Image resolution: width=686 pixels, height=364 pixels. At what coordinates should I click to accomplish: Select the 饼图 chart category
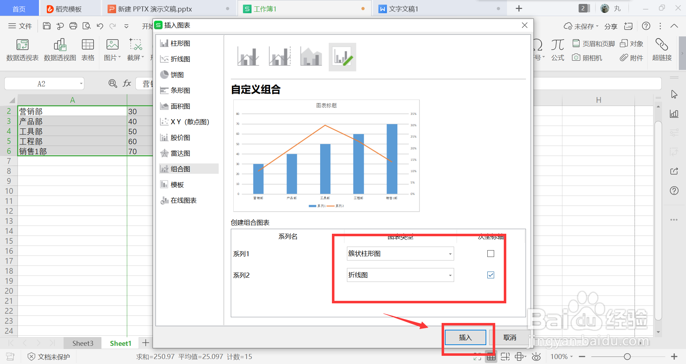click(189, 75)
